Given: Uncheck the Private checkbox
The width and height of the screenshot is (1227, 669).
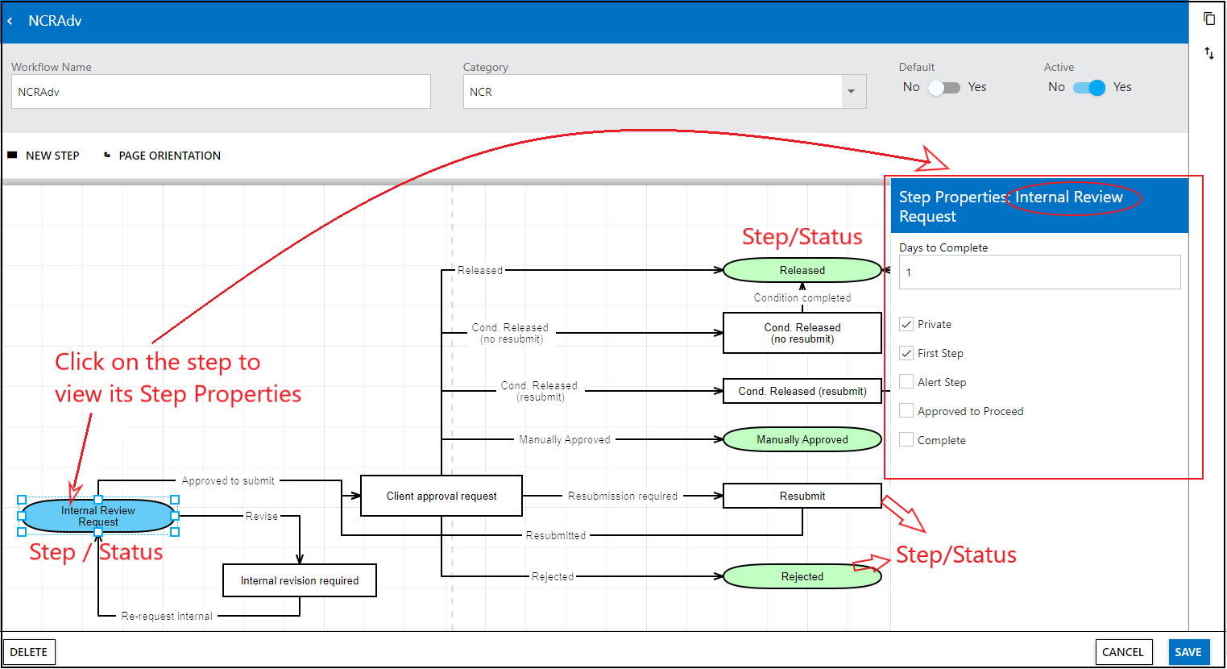Looking at the screenshot, I should coord(906,324).
